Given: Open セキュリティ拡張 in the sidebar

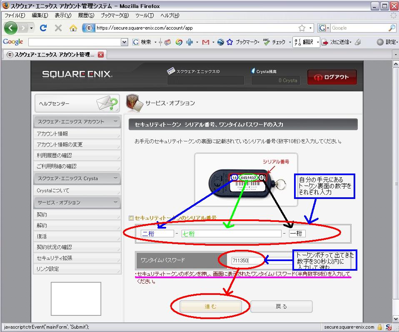Looking at the screenshot, I should (77, 258).
